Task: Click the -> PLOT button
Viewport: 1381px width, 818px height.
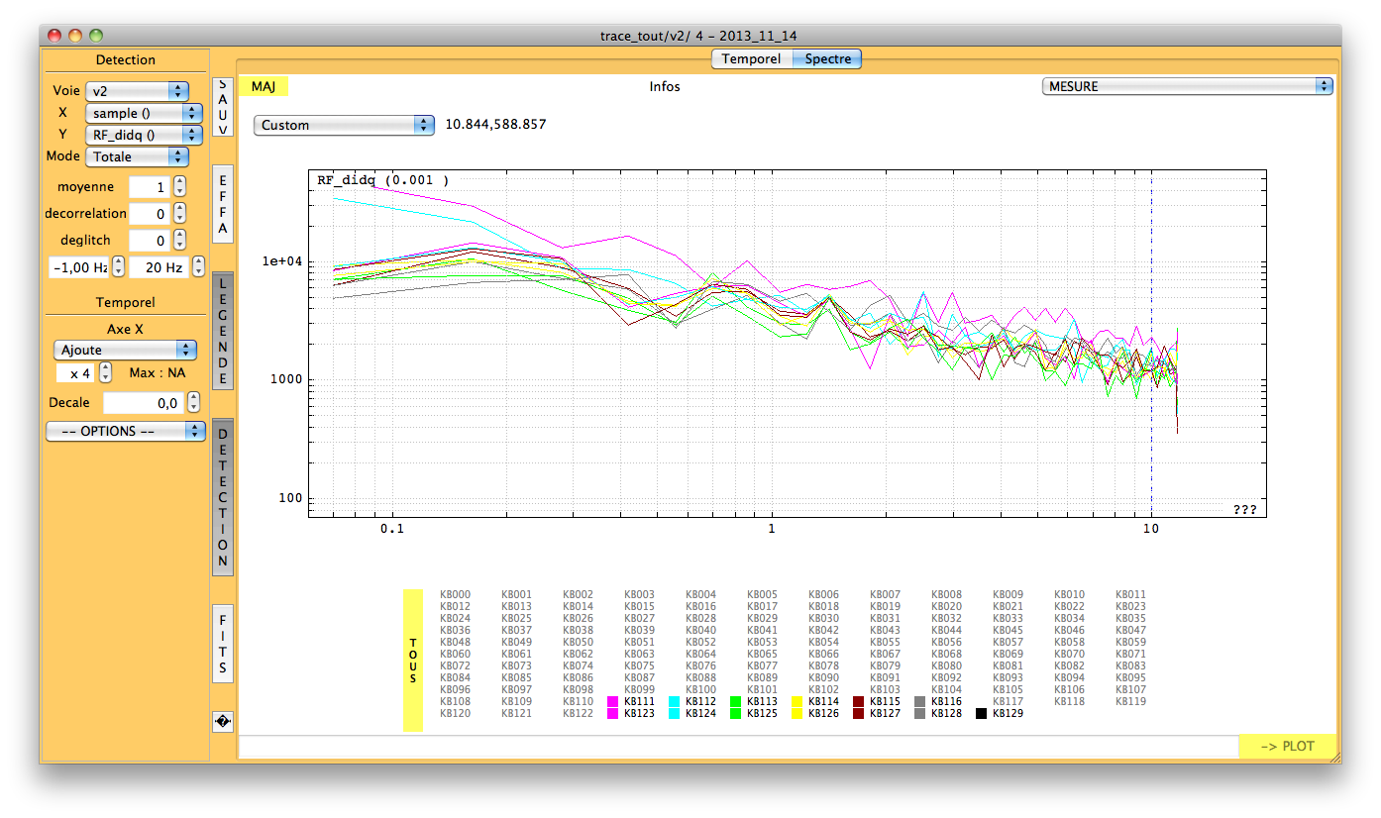Action: (1287, 746)
